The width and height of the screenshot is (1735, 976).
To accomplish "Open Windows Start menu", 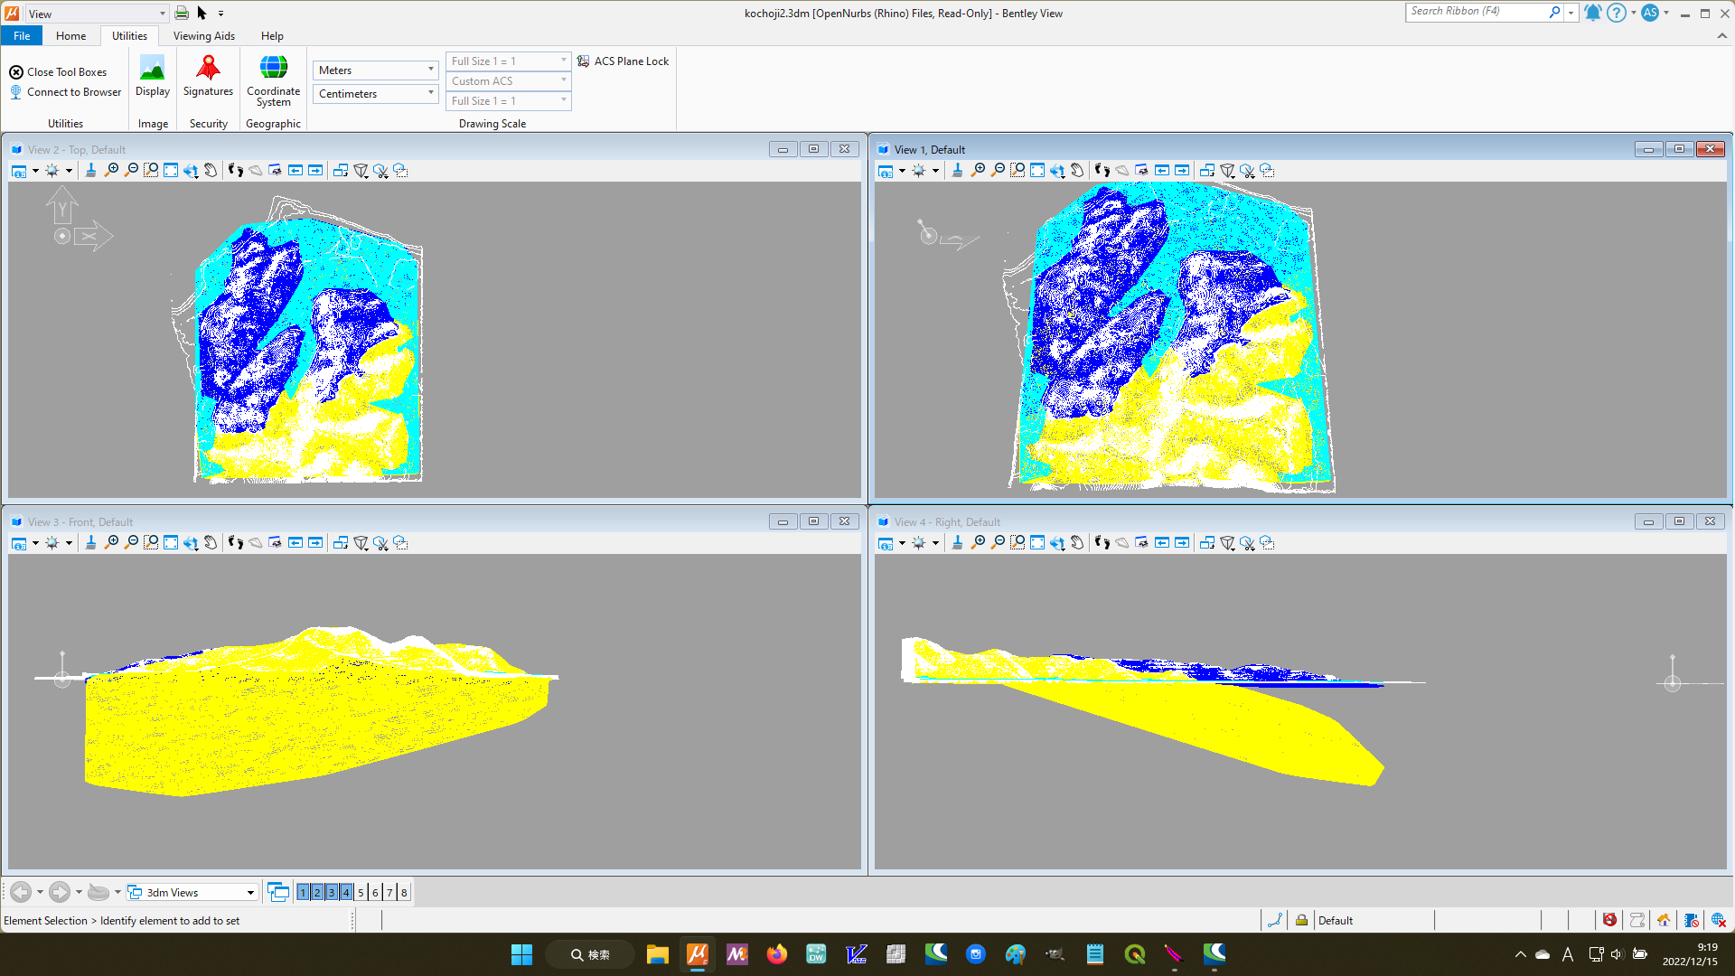I will (521, 954).
